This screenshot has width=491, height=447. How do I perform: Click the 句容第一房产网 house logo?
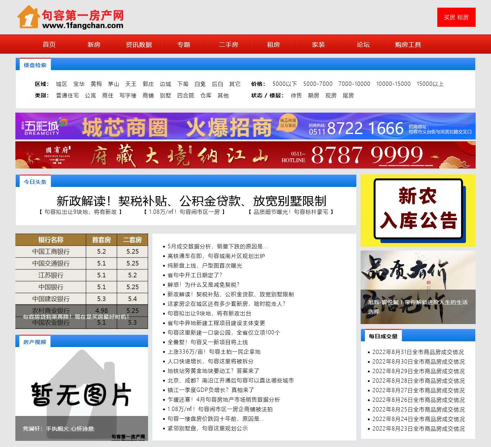[x=71, y=17]
